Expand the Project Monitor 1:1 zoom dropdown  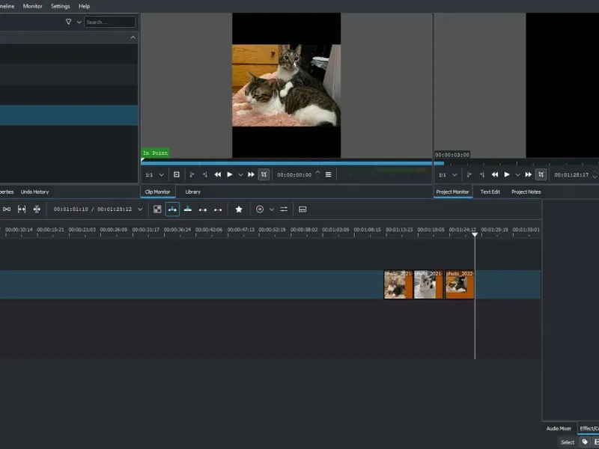(454, 174)
